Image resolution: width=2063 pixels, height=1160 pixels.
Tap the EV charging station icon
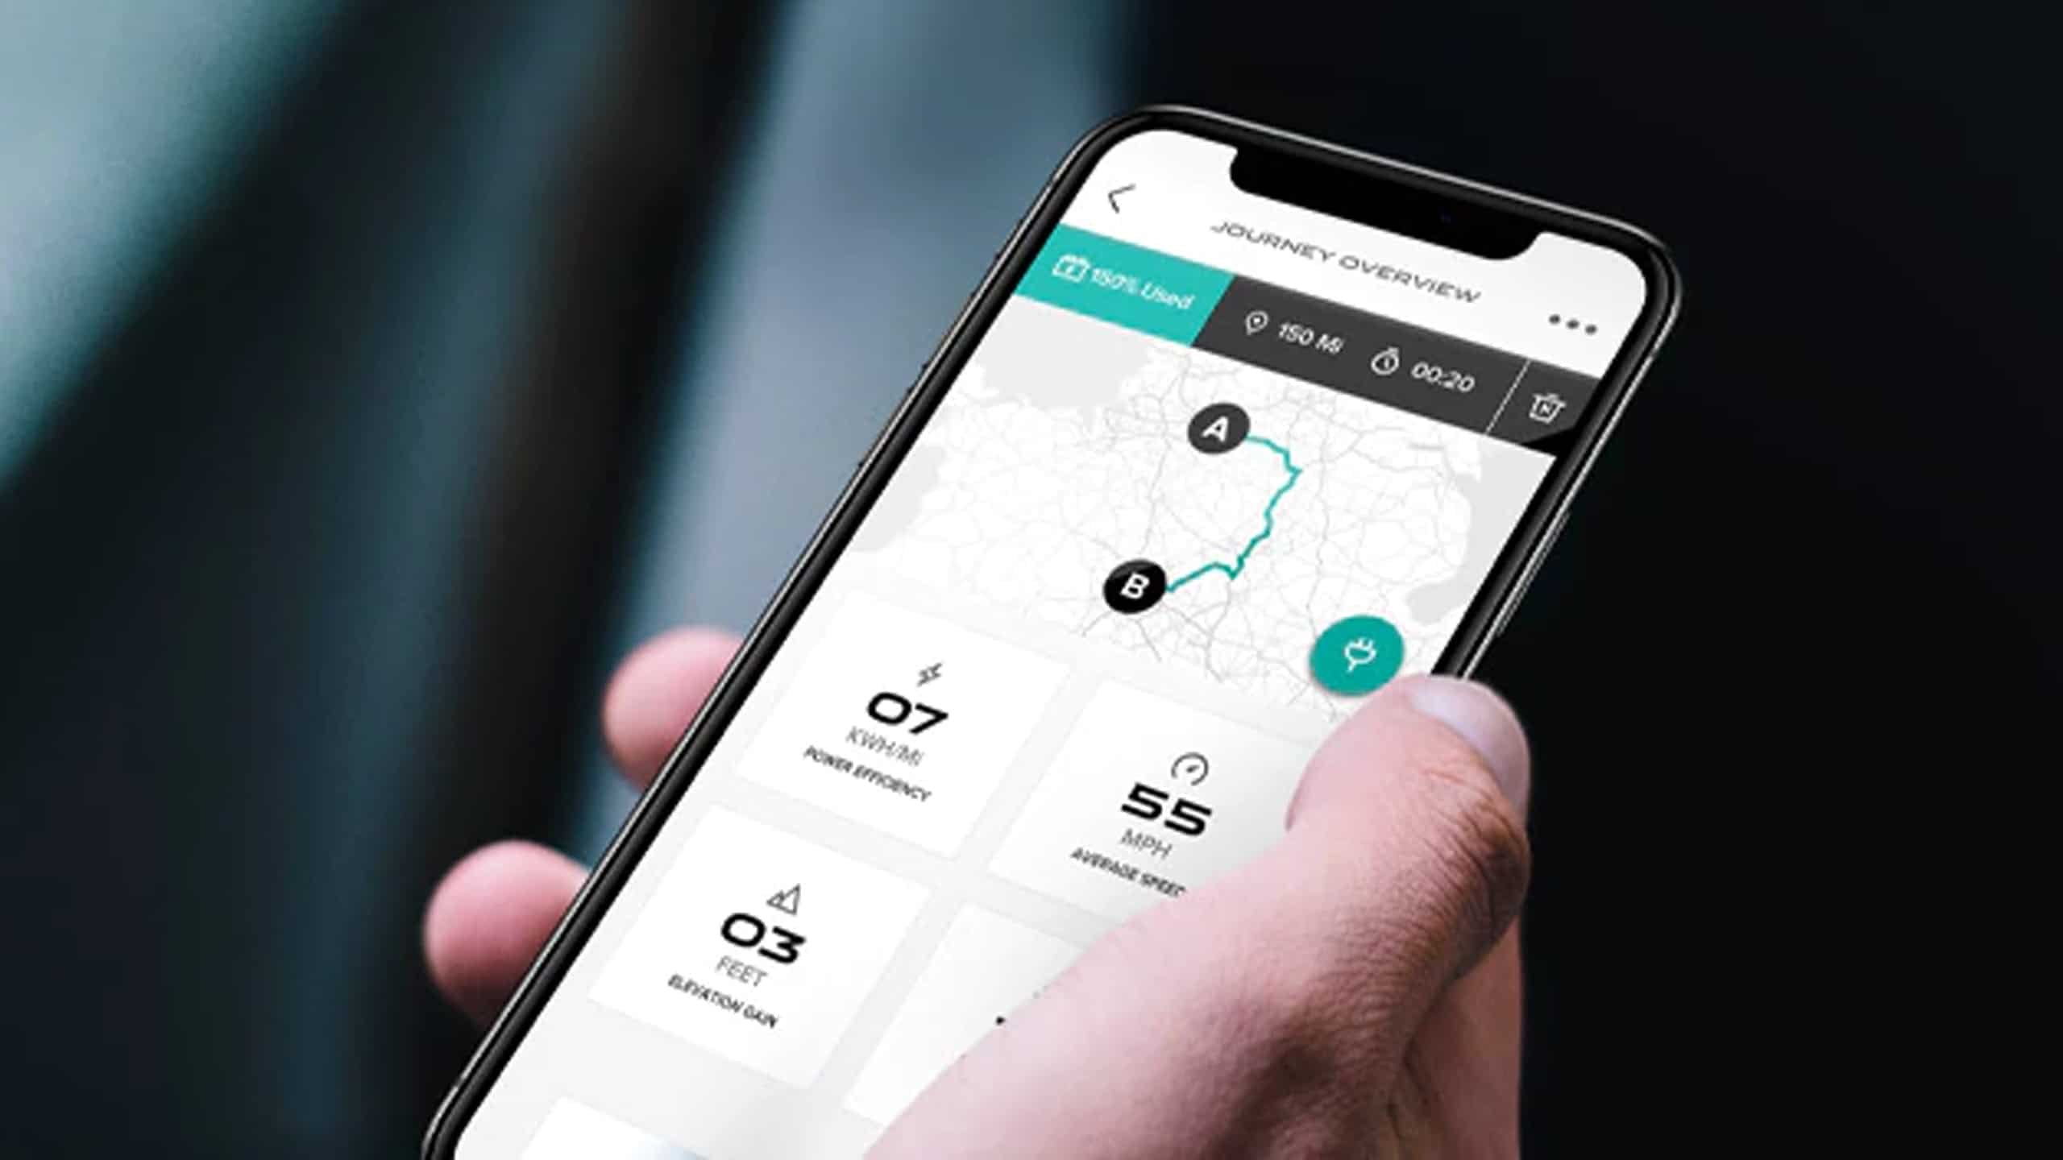[x=1353, y=644]
